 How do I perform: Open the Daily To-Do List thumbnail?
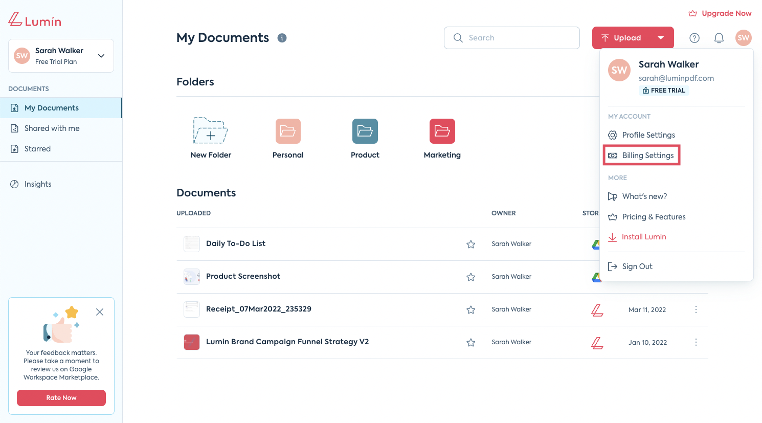[192, 244]
